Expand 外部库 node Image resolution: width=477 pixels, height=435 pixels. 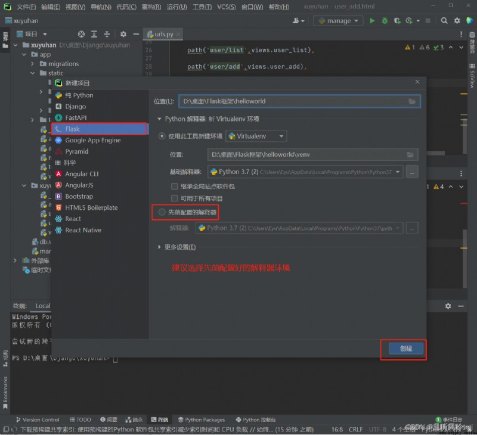point(16,260)
